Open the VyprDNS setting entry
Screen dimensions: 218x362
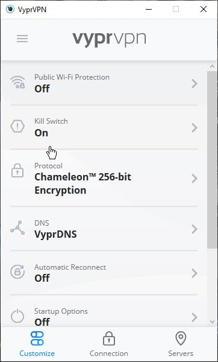coord(104,229)
